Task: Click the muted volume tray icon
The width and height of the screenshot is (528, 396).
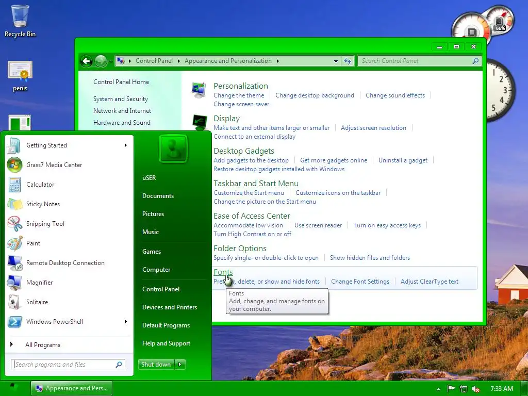Action: [476, 389]
